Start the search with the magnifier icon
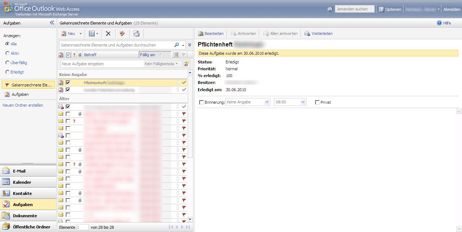The width and height of the screenshot is (462, 232). click(176, 45)
